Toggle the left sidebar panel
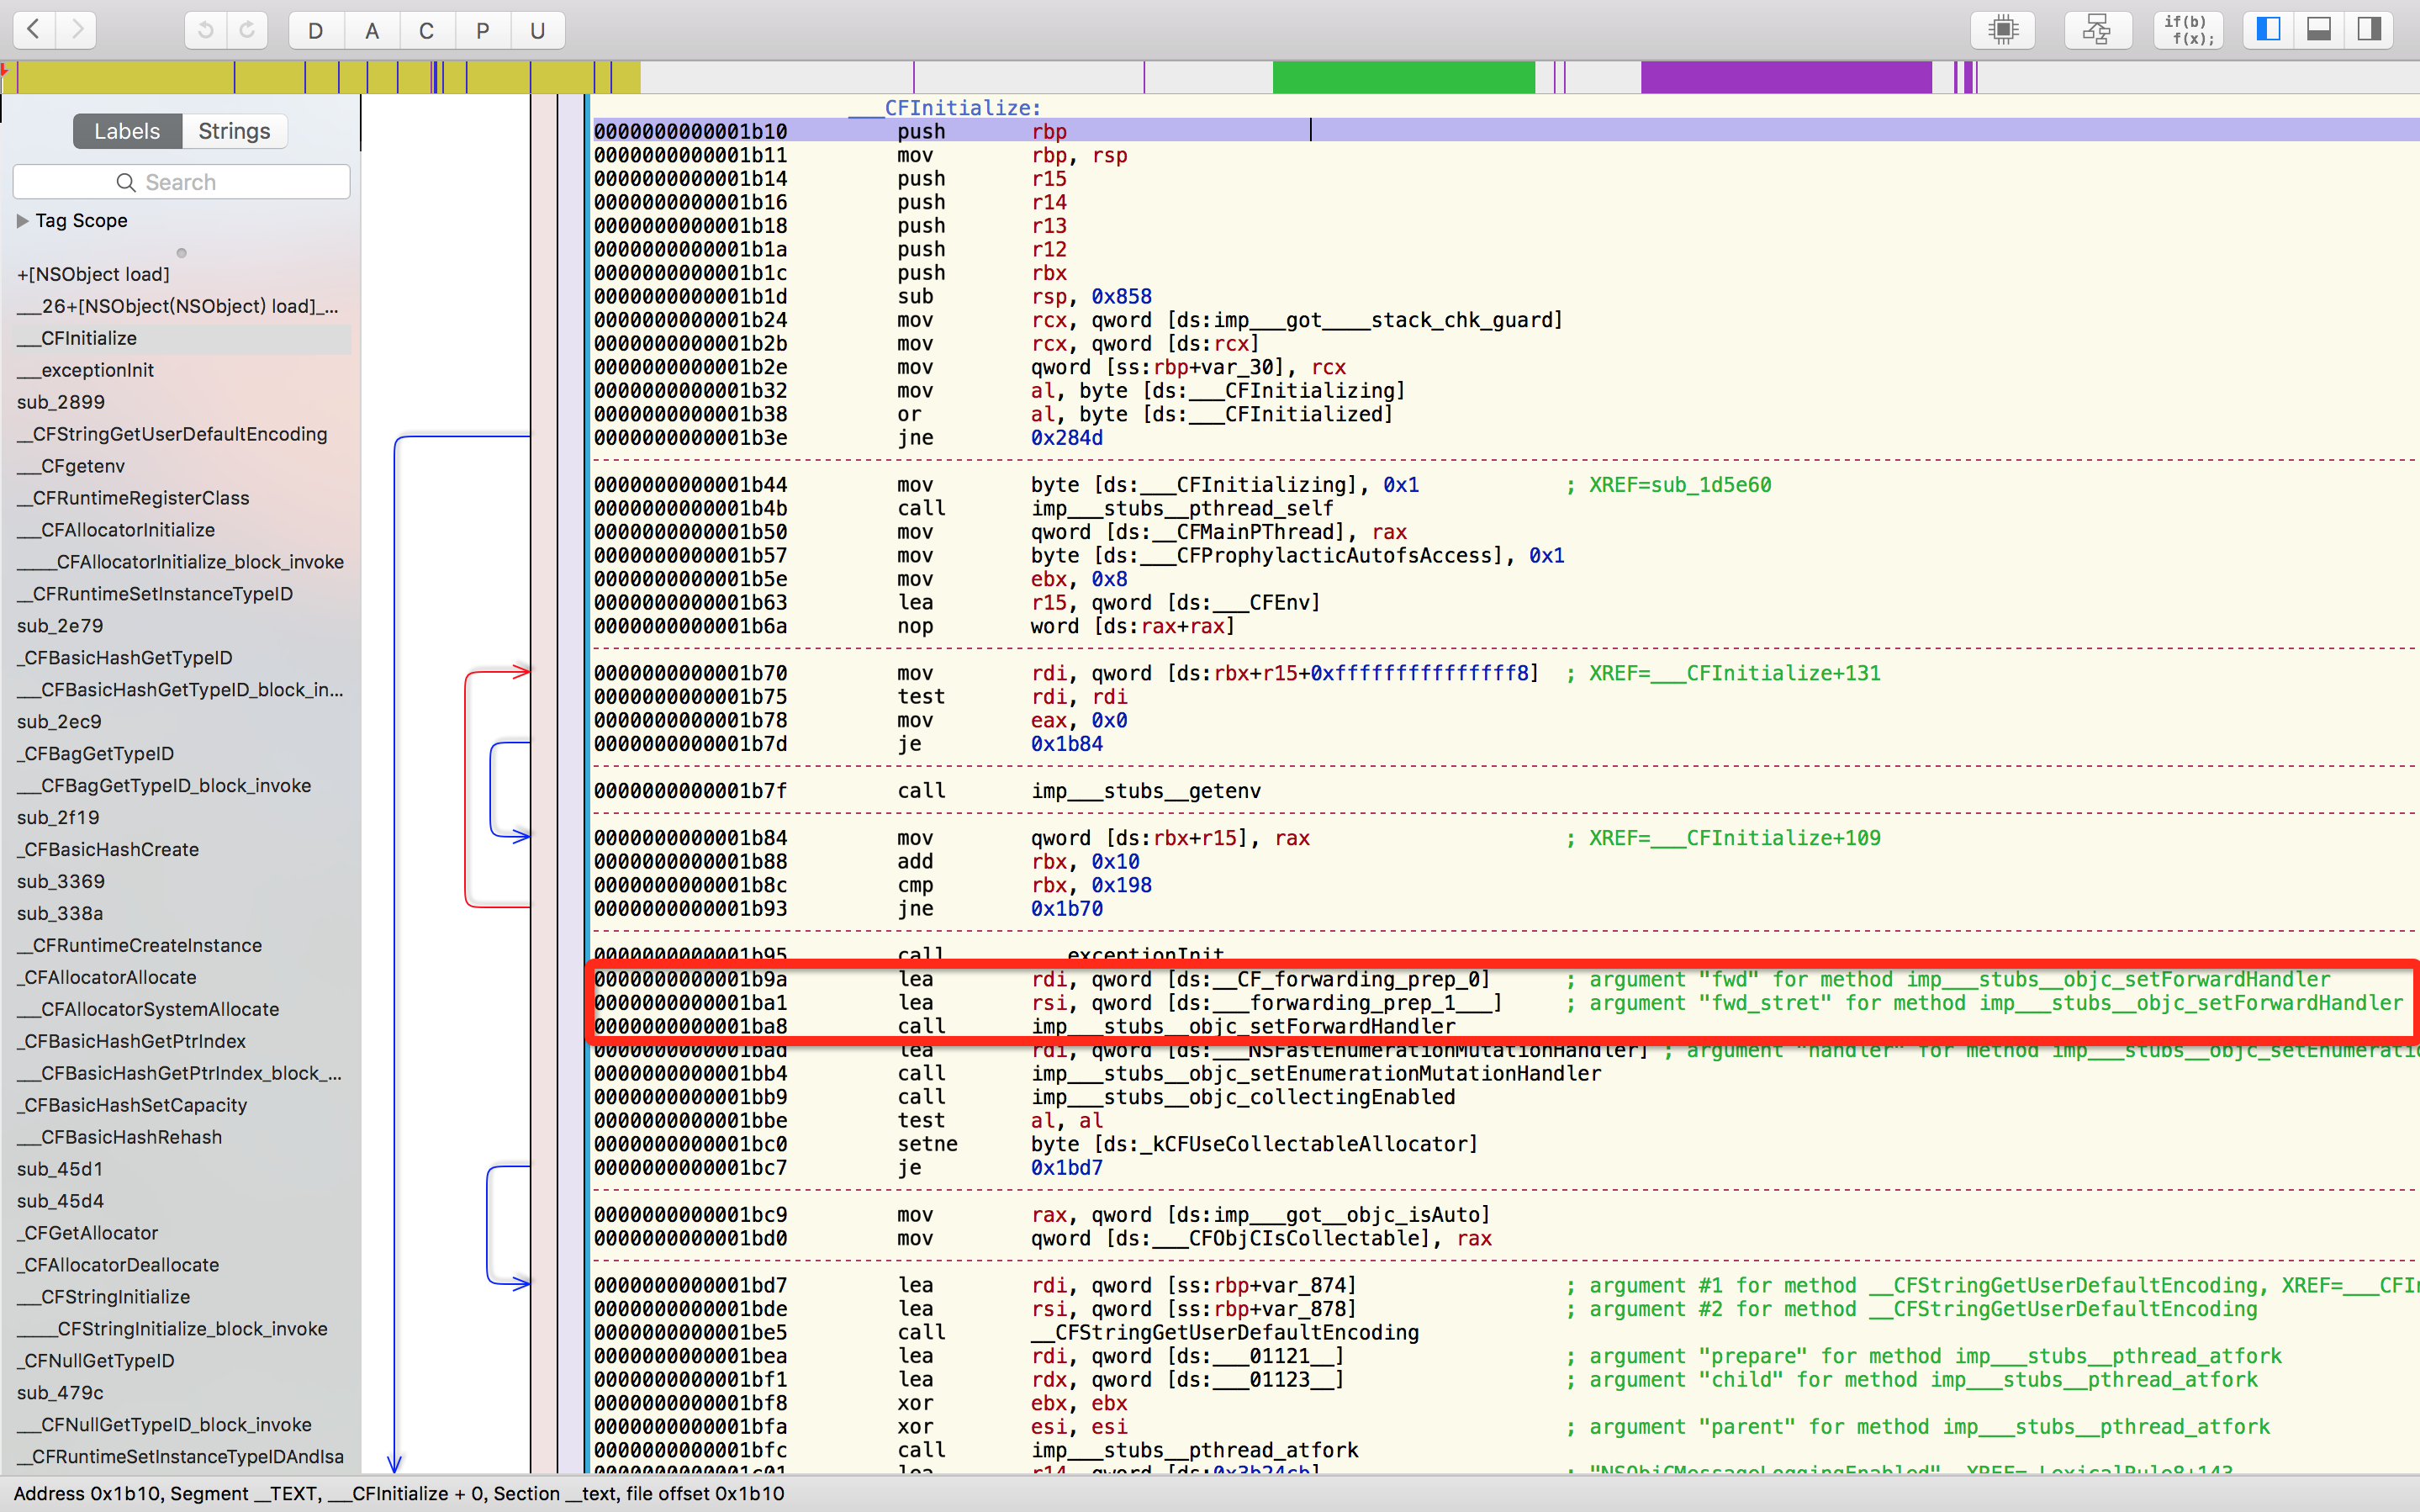This screenshot has height=1512, width=2420. tap(2268, 30)
